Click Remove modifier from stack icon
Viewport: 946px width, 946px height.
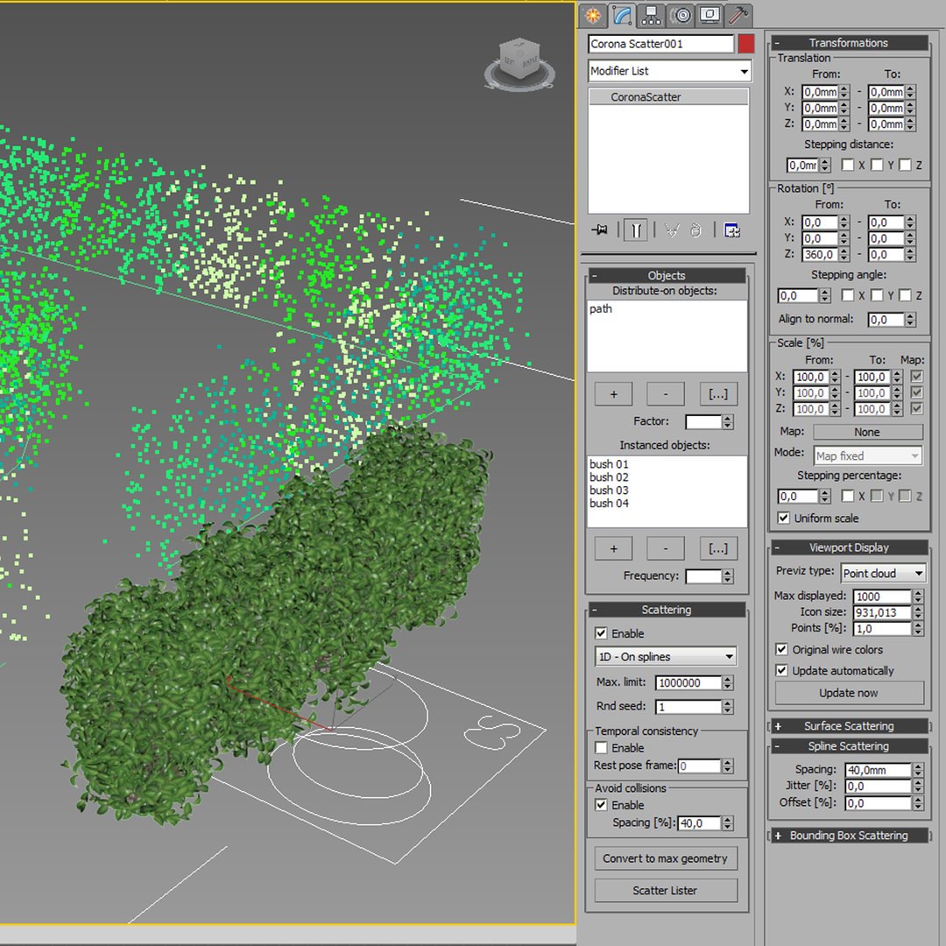click(x=695, y=229)
